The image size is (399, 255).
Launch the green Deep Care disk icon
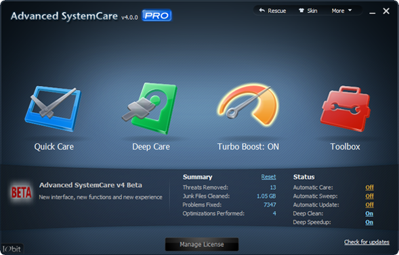pos(150,108)
